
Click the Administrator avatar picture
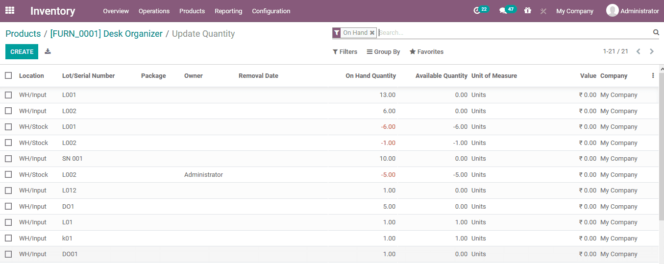[612, 10]
